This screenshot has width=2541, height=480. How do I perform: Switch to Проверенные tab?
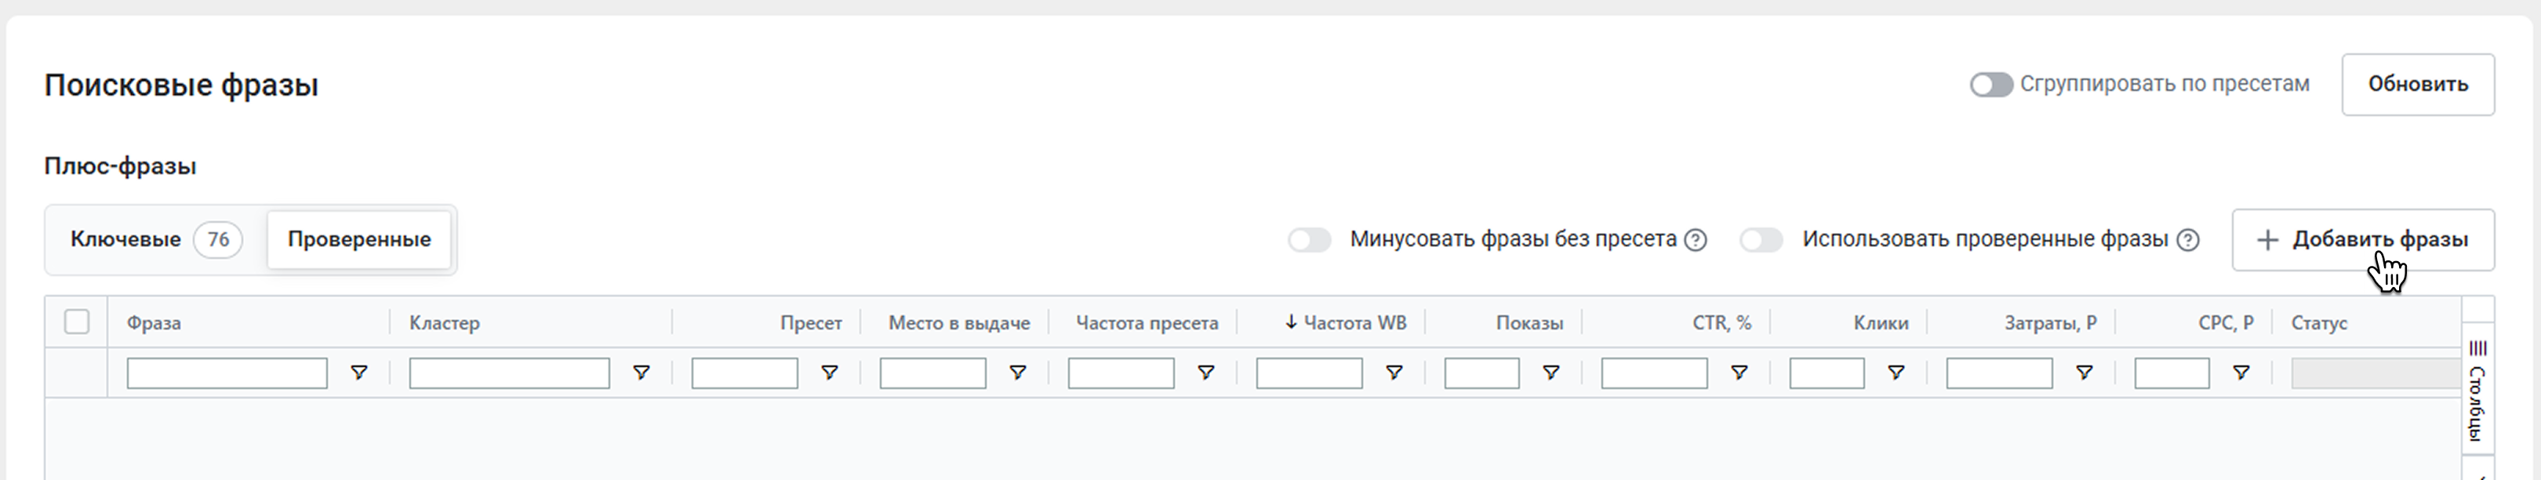[359, 239]
